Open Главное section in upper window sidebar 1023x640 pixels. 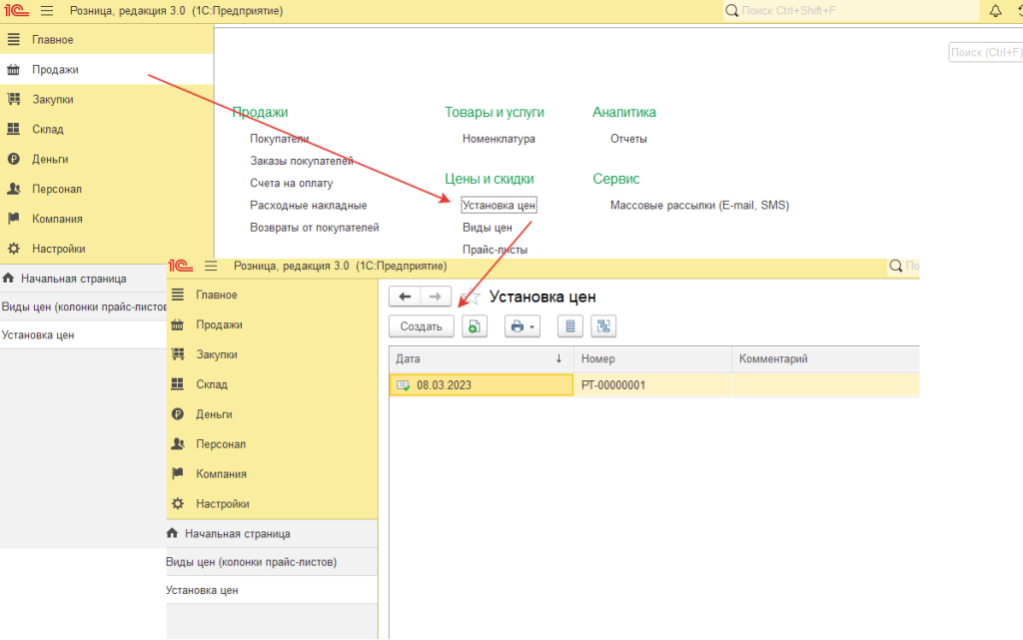(106, 40)
